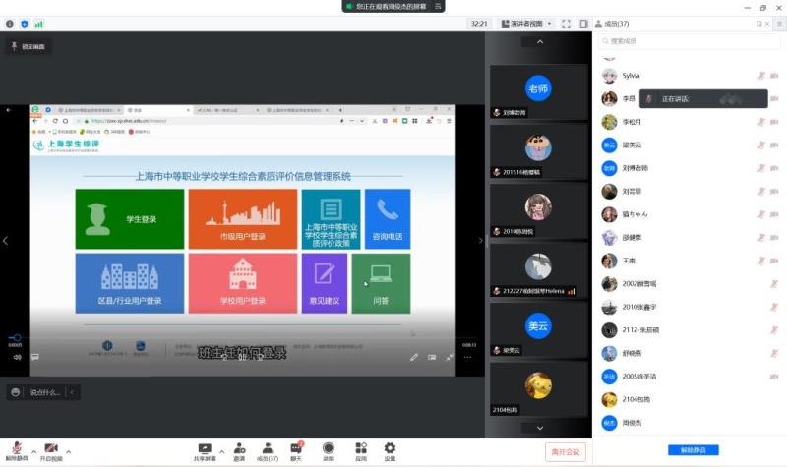Click the 解除静音 unmute button in members panel

(694, 450)
